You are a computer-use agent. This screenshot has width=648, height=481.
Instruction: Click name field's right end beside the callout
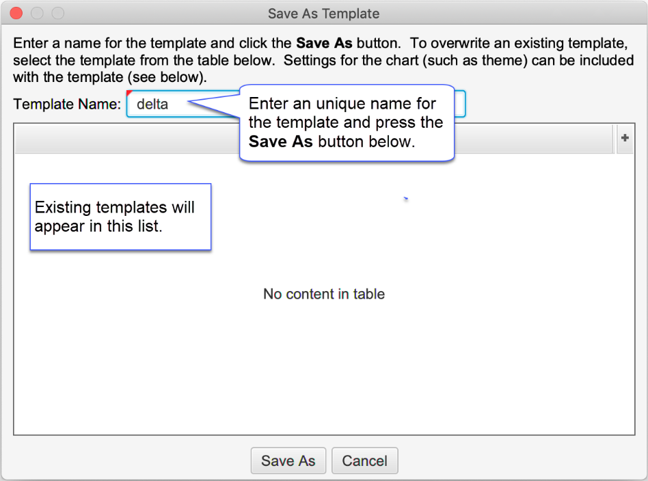(461, 105)
